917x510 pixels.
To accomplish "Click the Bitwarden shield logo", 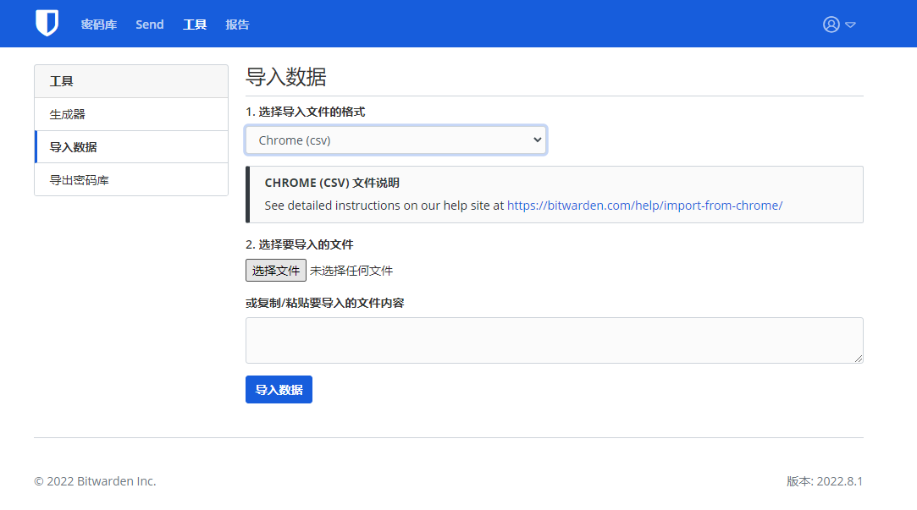I will click(47, 24).
